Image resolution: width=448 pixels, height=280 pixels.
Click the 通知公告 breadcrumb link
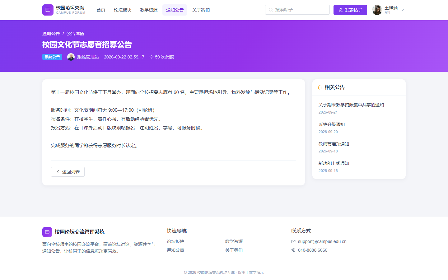51,34
